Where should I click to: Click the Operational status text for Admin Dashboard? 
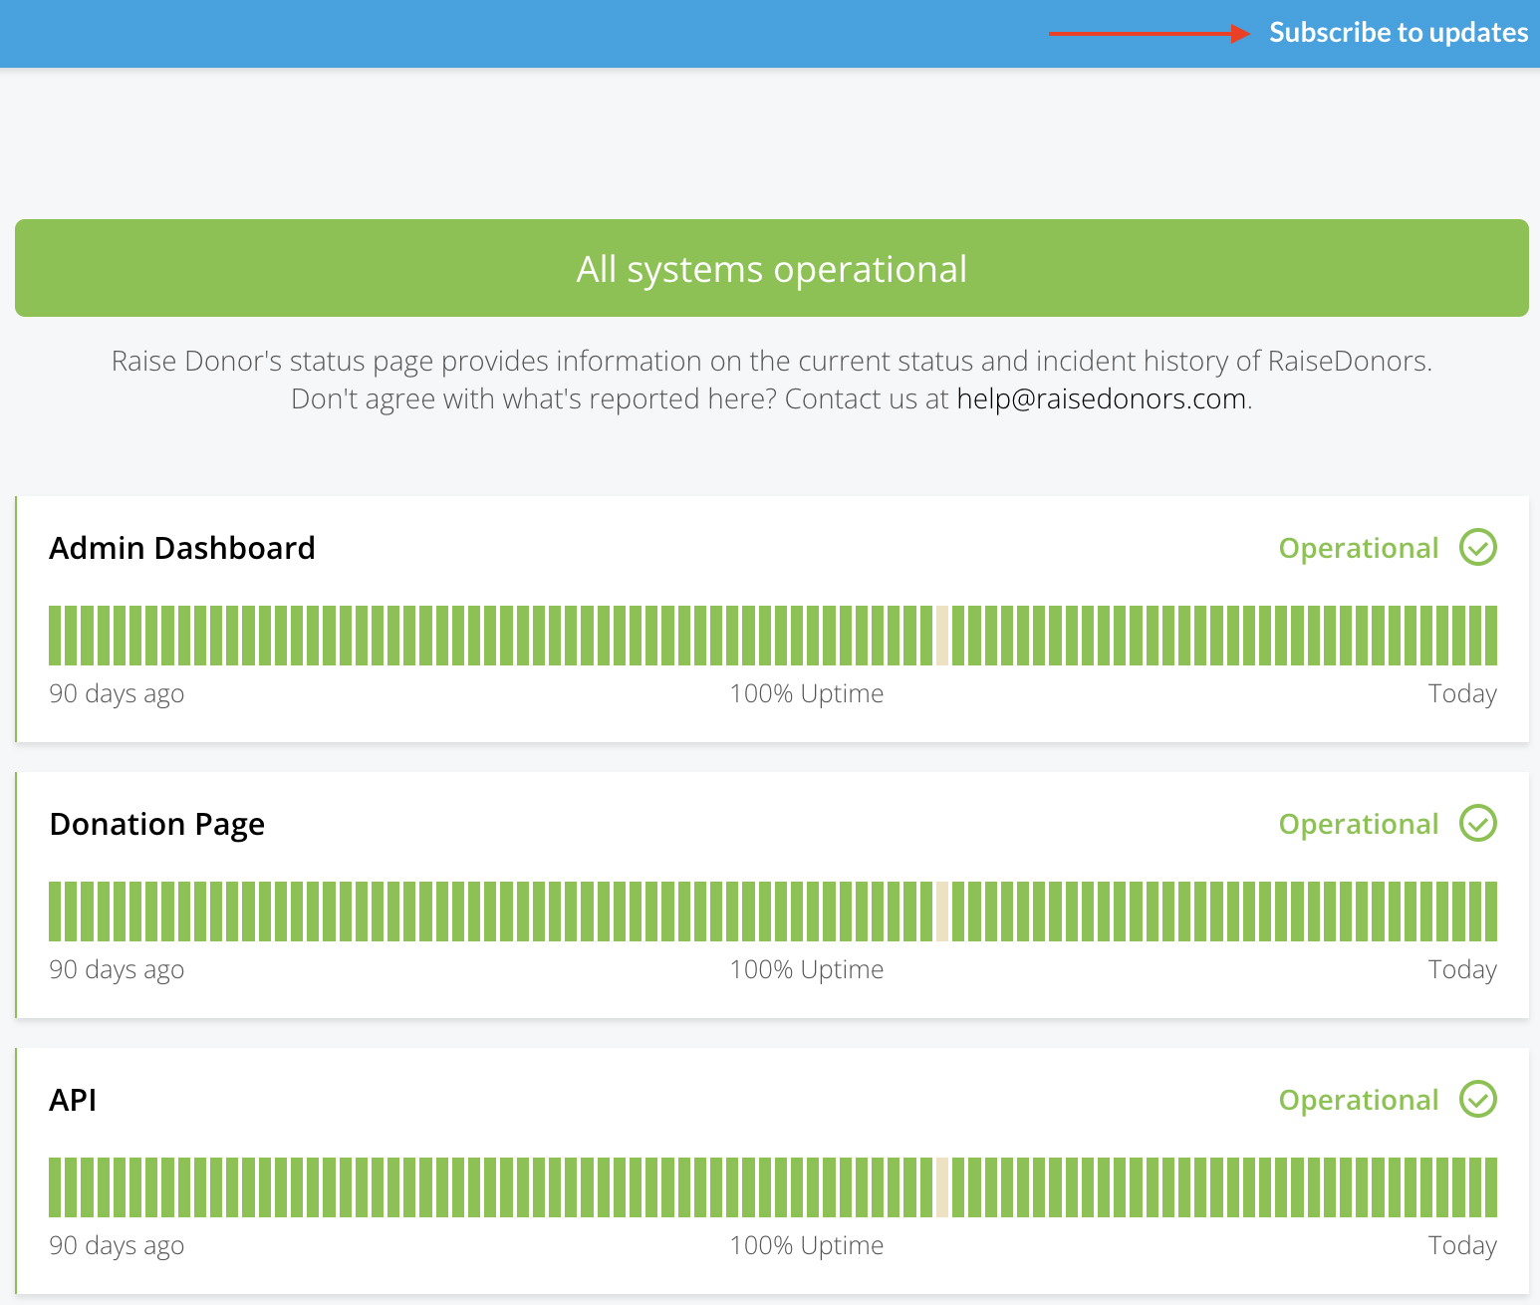click(x=1359, y=548)
